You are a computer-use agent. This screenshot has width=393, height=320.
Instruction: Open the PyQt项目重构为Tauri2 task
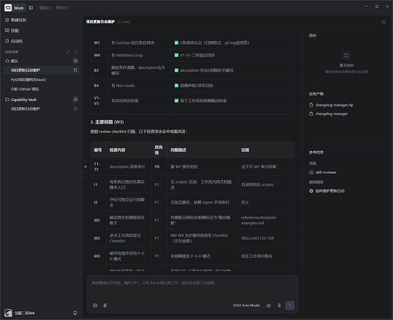(x=28, y=80)
